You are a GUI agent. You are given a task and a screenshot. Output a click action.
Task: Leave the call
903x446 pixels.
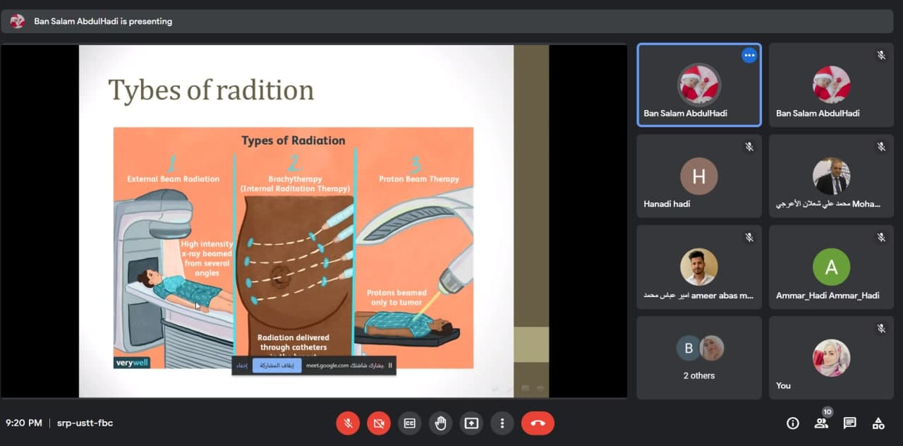click(x=538, y=423)
